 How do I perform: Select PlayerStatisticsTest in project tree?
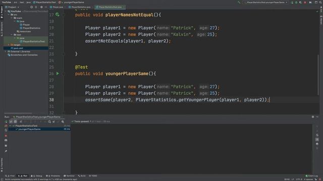32,41
